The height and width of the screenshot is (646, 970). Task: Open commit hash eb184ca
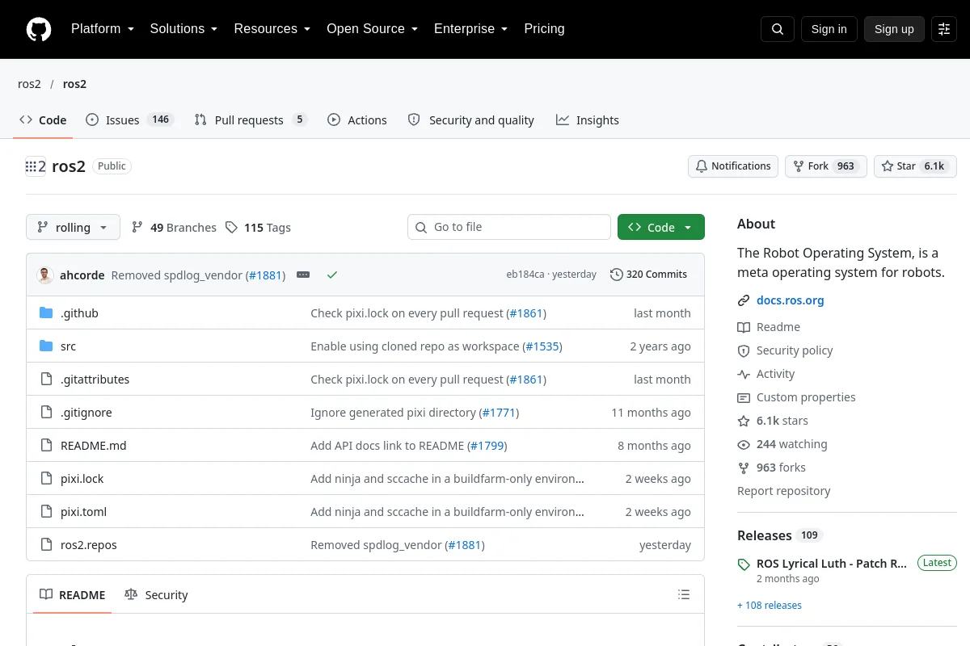[x=525, y=275]
